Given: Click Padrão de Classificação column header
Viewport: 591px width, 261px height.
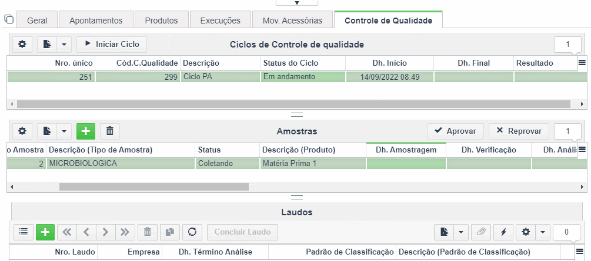Looking at the screenshot, I should (332, 252).
